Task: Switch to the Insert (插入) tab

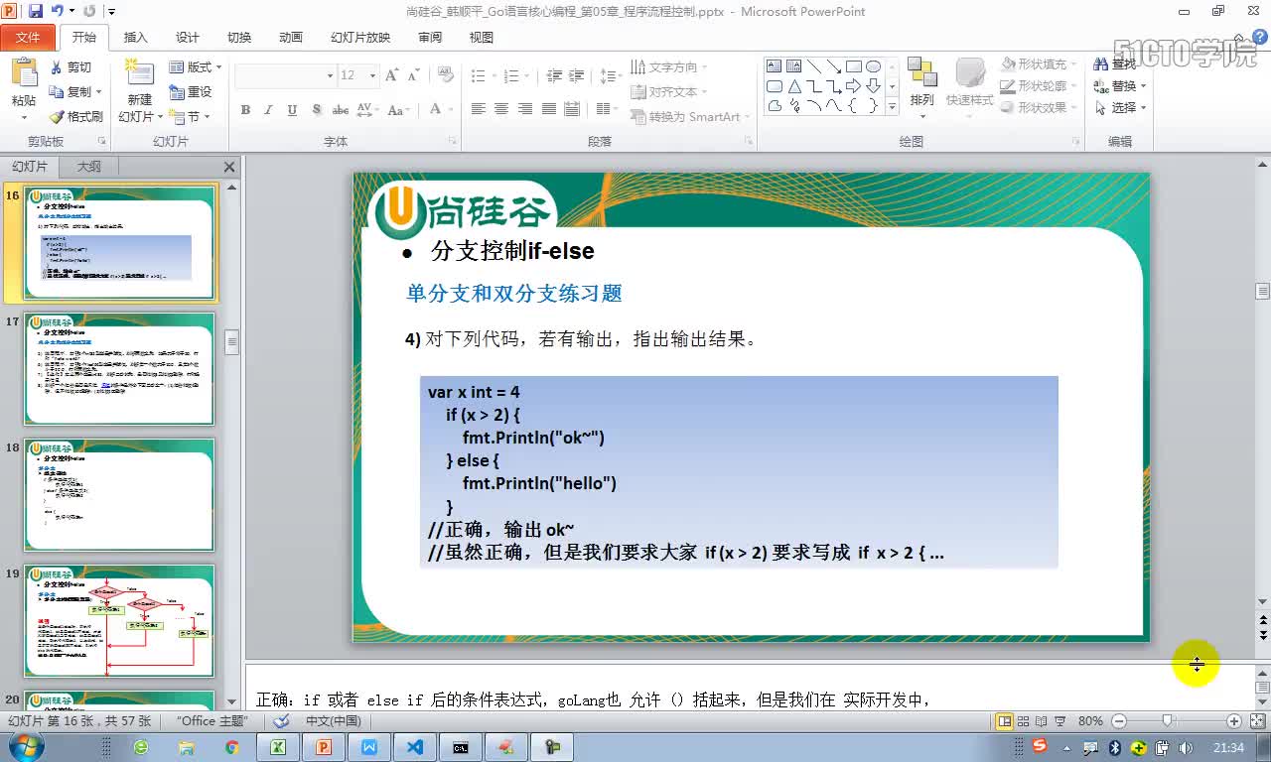Action: (135, 38)
